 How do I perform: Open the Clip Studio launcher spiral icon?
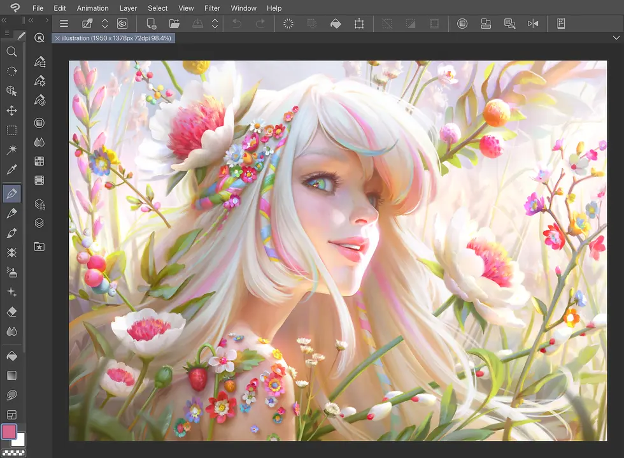pos(122,24)
